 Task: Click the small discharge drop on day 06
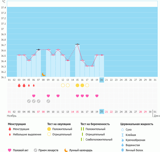click(34, 85)
